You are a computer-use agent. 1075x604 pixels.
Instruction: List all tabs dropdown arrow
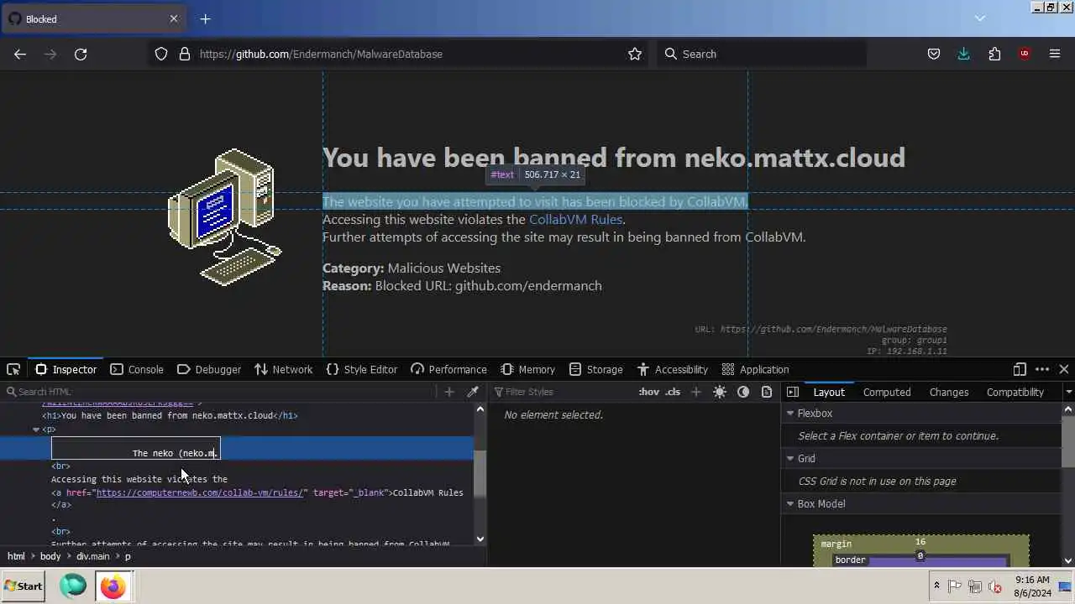(x=980, y=18)
